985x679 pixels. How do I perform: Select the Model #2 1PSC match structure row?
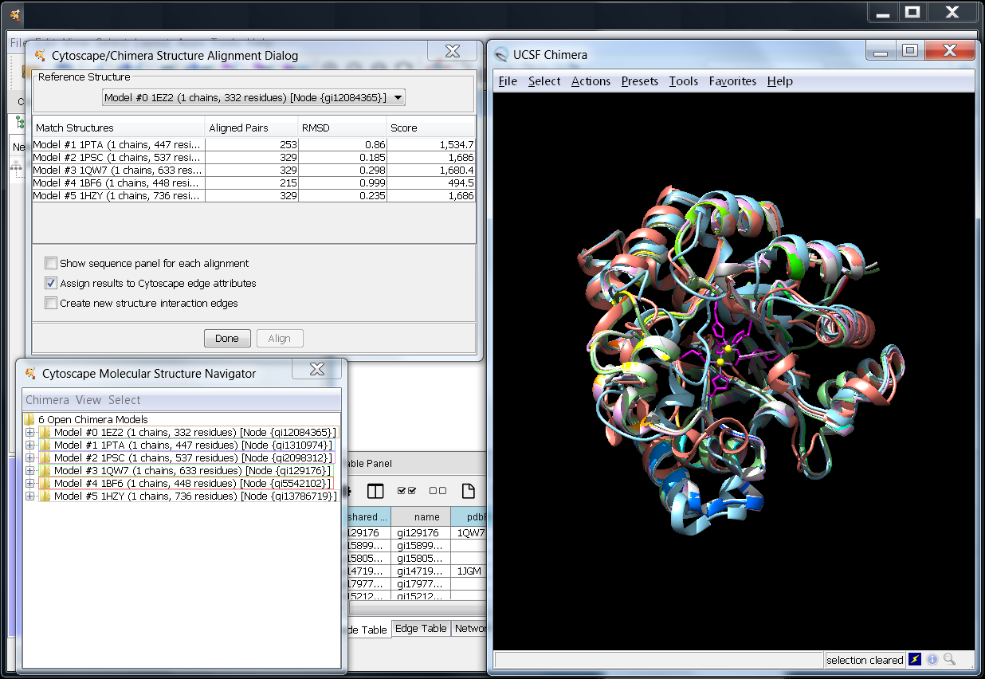click(x=117, y=157)
